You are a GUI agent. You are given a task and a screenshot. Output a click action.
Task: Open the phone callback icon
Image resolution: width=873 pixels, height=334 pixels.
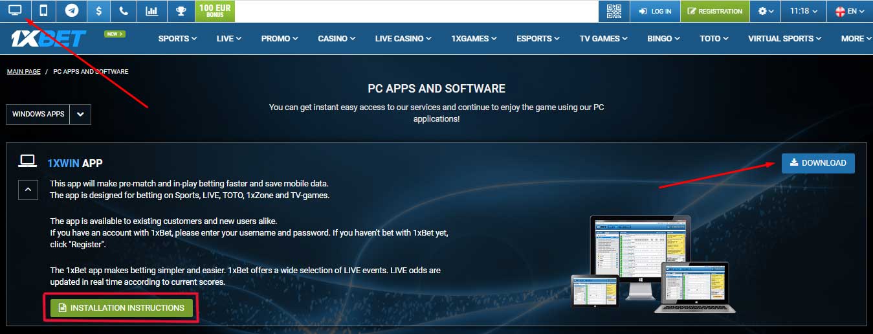click(x=124, y=10)
